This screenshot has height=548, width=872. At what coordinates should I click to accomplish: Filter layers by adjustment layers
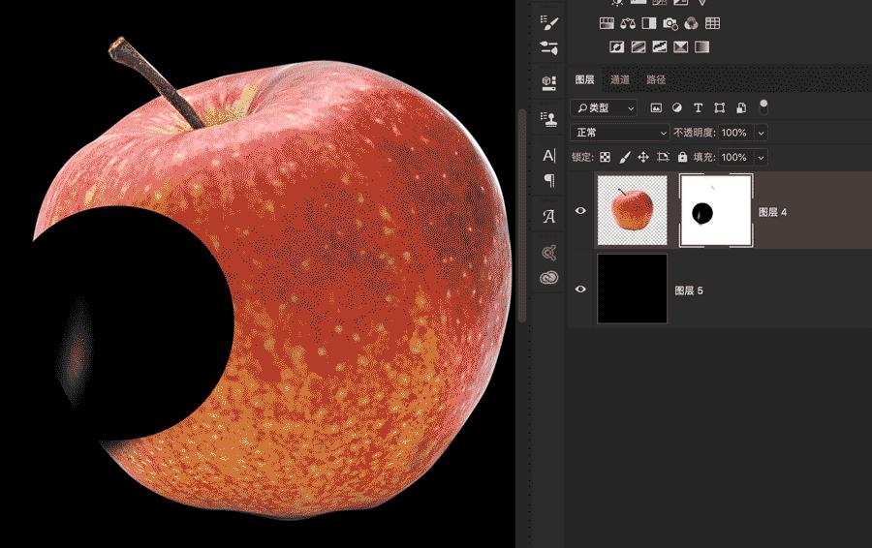pyautogui.click(x=677, y=107)
